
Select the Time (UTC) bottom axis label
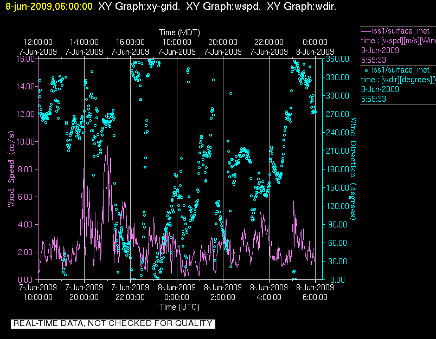(178, 307)
